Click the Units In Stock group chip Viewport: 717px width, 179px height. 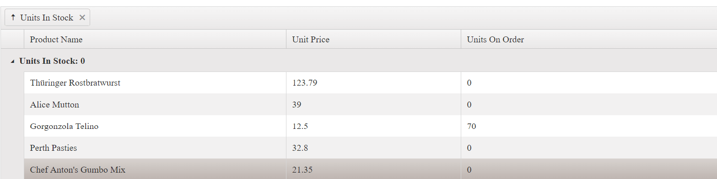click(x=47, y=18)
